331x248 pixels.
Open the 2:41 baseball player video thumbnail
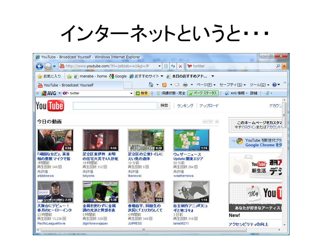click(x=55, y=192)
